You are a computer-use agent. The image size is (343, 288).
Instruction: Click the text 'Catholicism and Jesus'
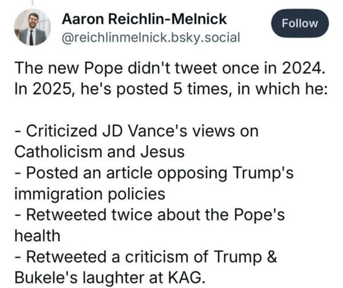[x=99, y=152]
